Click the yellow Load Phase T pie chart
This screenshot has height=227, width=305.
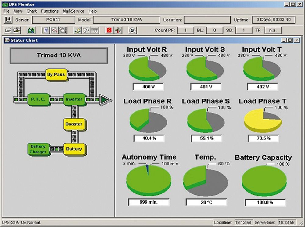[x=263, y=120]
